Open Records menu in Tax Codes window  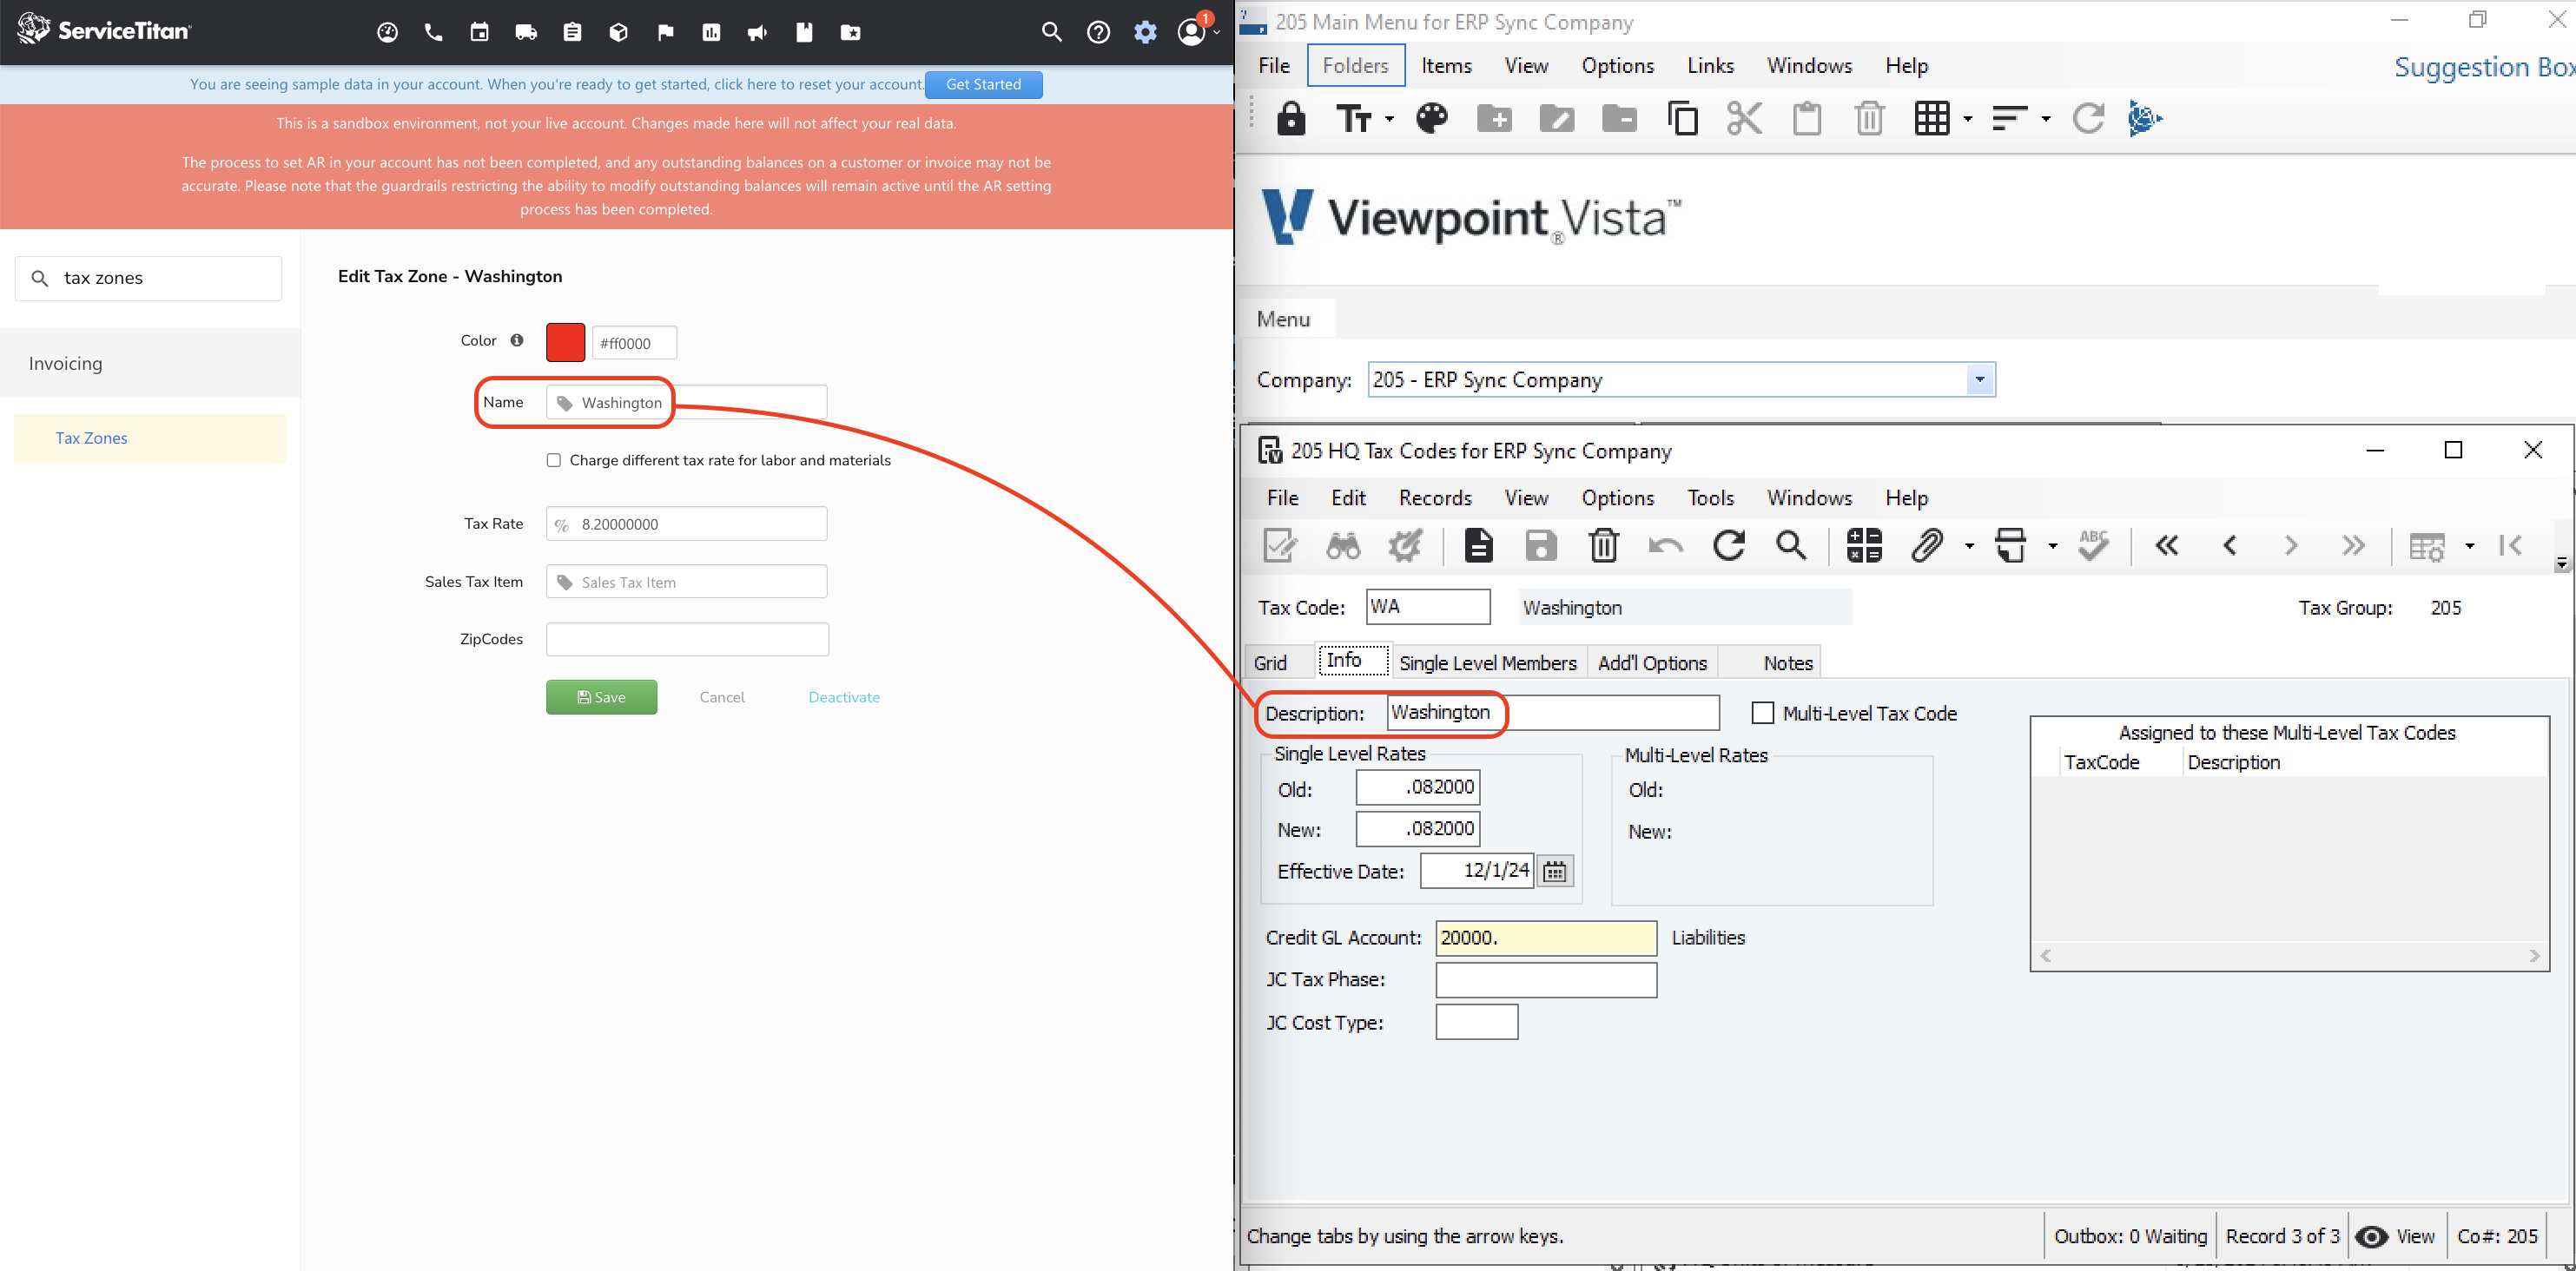[1435, 498]
